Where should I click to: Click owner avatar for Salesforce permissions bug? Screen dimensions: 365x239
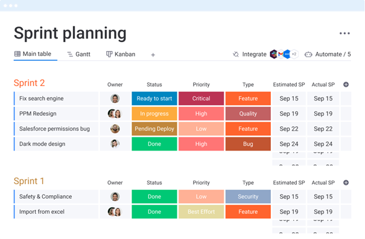115,129
